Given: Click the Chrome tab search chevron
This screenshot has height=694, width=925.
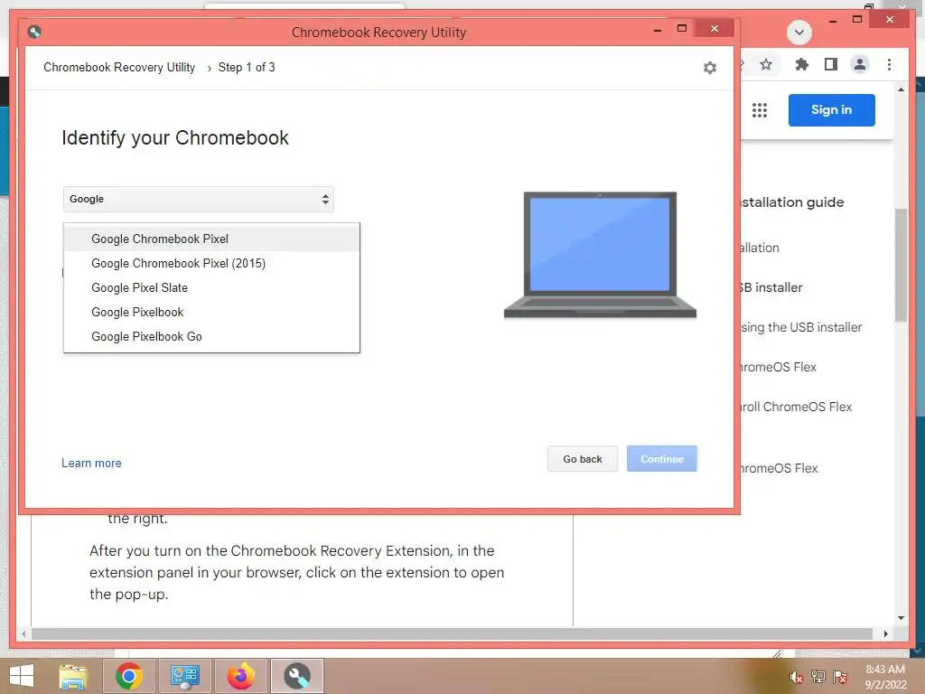Looking at the screenshot, I should coord(799,32).
